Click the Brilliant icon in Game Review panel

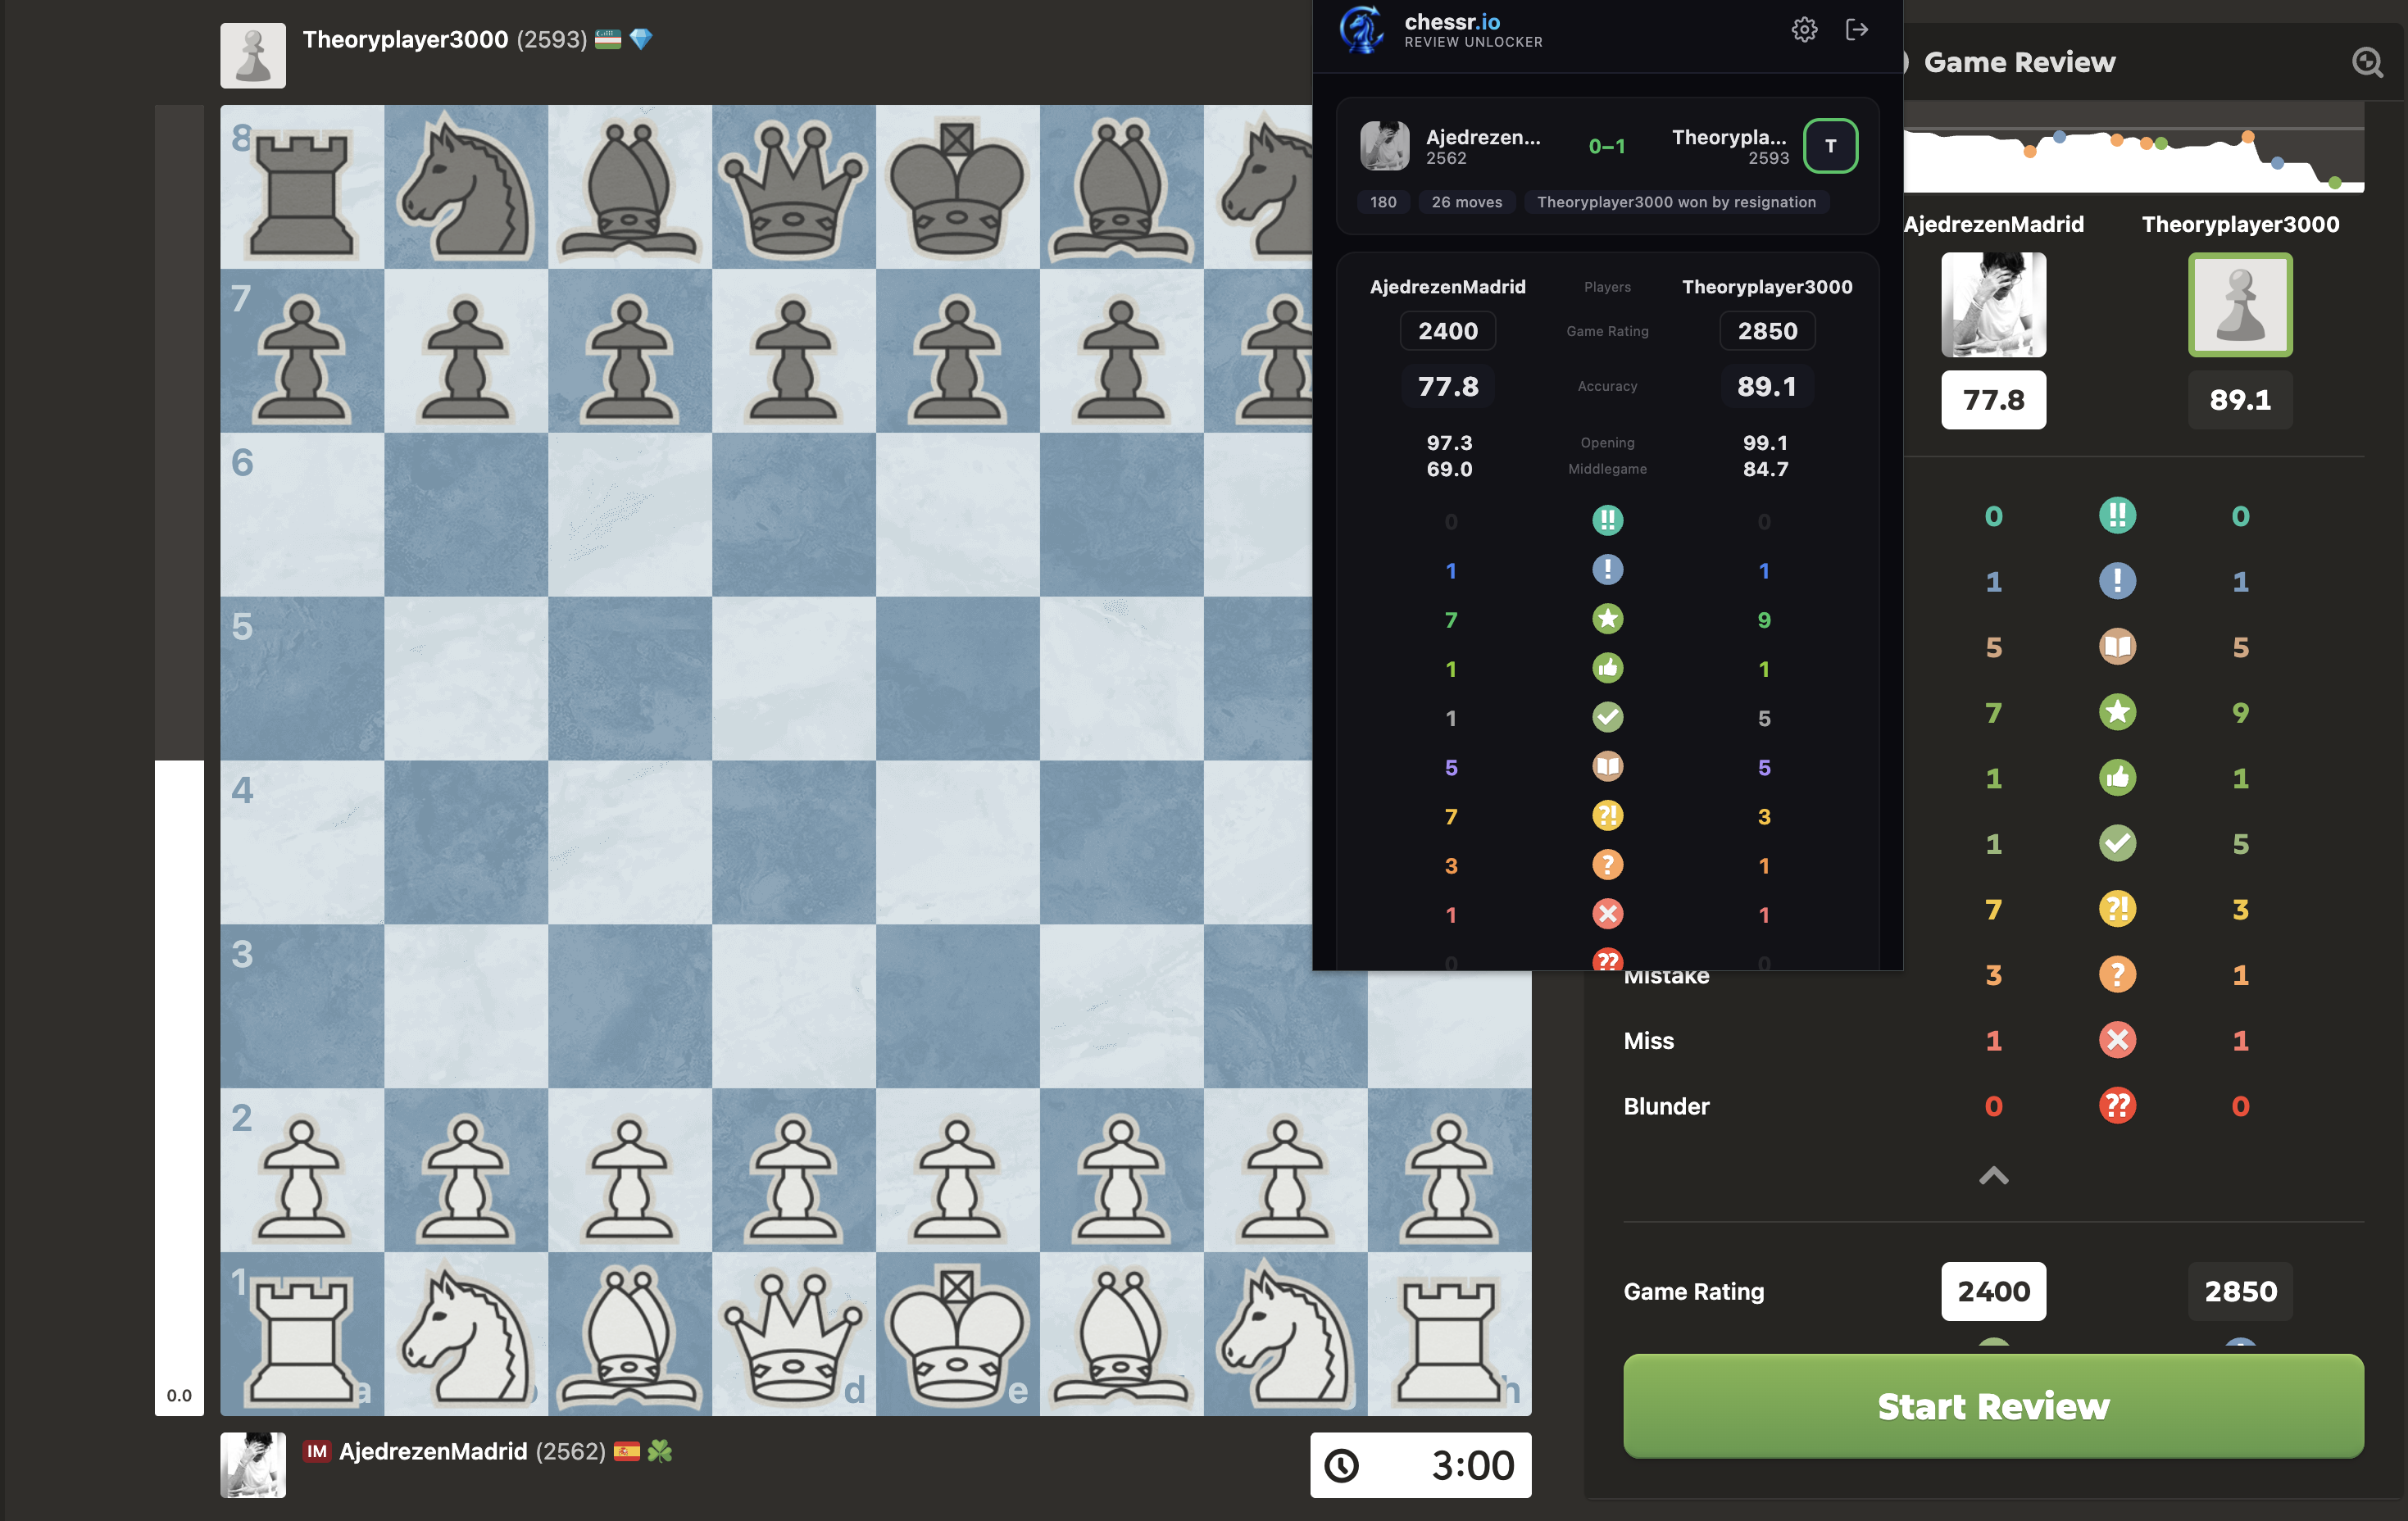pyautogui.click(x=2117, y=516)
